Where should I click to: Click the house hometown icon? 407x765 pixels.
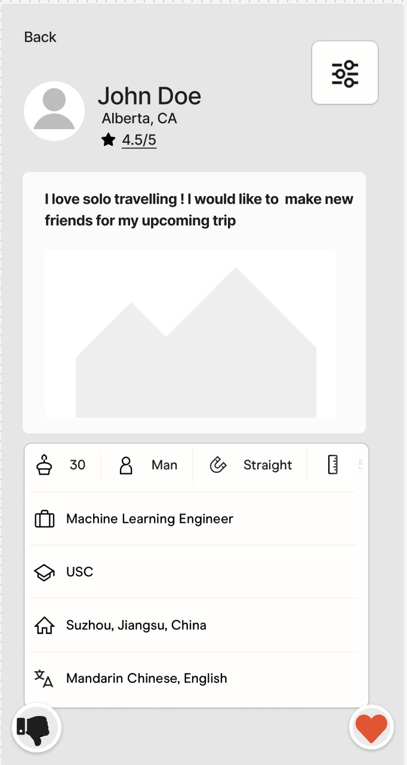pyautogui.click(x=45, y=626)
